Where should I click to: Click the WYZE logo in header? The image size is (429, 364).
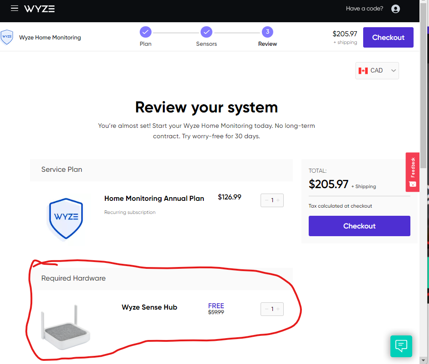pyautogui.click(x=39, y=9)
